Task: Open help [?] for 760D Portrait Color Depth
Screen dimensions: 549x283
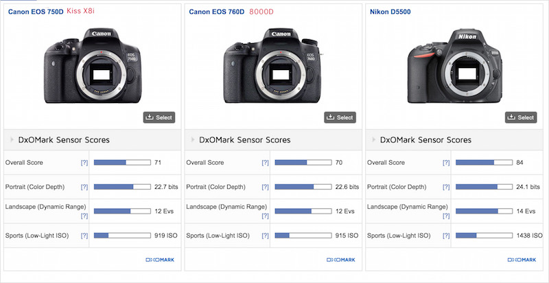Action: 266,187
